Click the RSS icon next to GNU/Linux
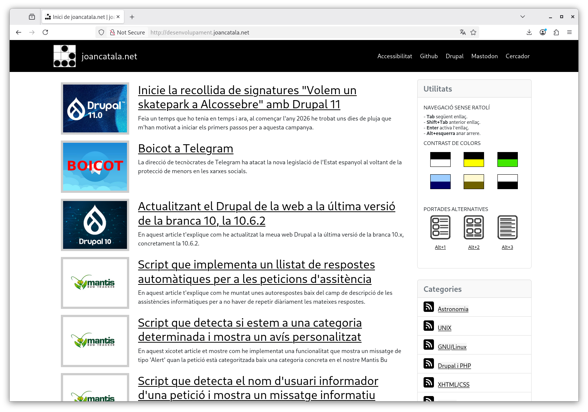 429,345
